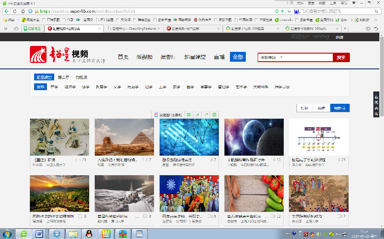
Task: Filter by the 历史学 category
Action: [133, 87]
